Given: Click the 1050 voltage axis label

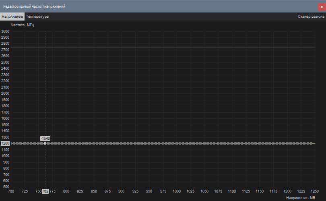Looking at the screenshot, I should pos(204,191).
